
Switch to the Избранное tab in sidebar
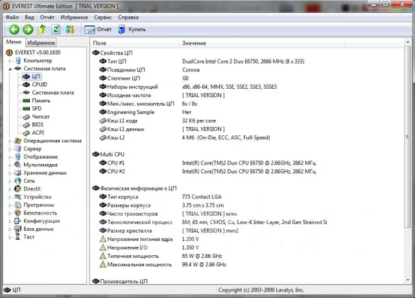tap(41, 43)
